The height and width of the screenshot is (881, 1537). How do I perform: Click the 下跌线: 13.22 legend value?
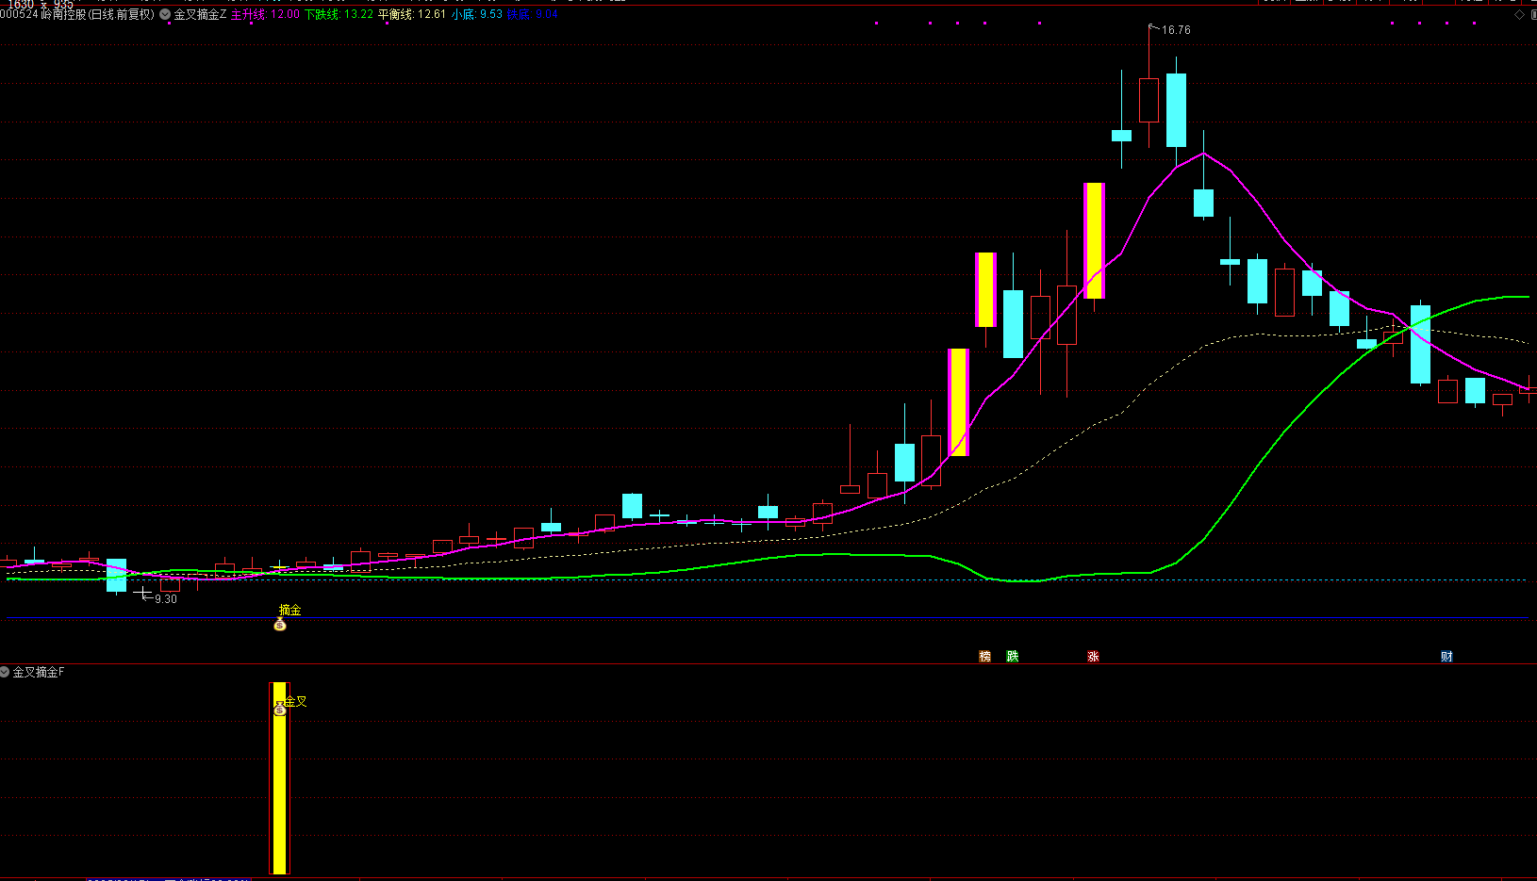click(x=339, y=15)
